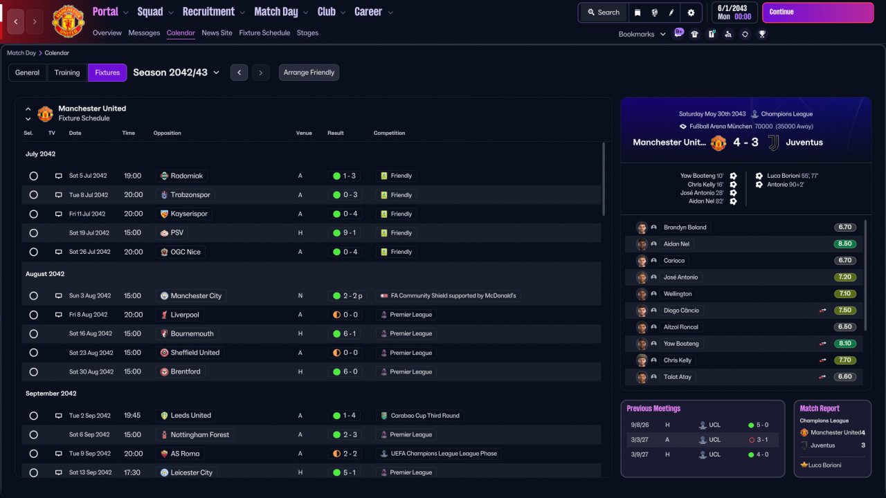The width and height of the screenshot is (886, 498).
Task: Open Brandyn Boland player link
Action: pyautogui.click(x=685, y=228)
